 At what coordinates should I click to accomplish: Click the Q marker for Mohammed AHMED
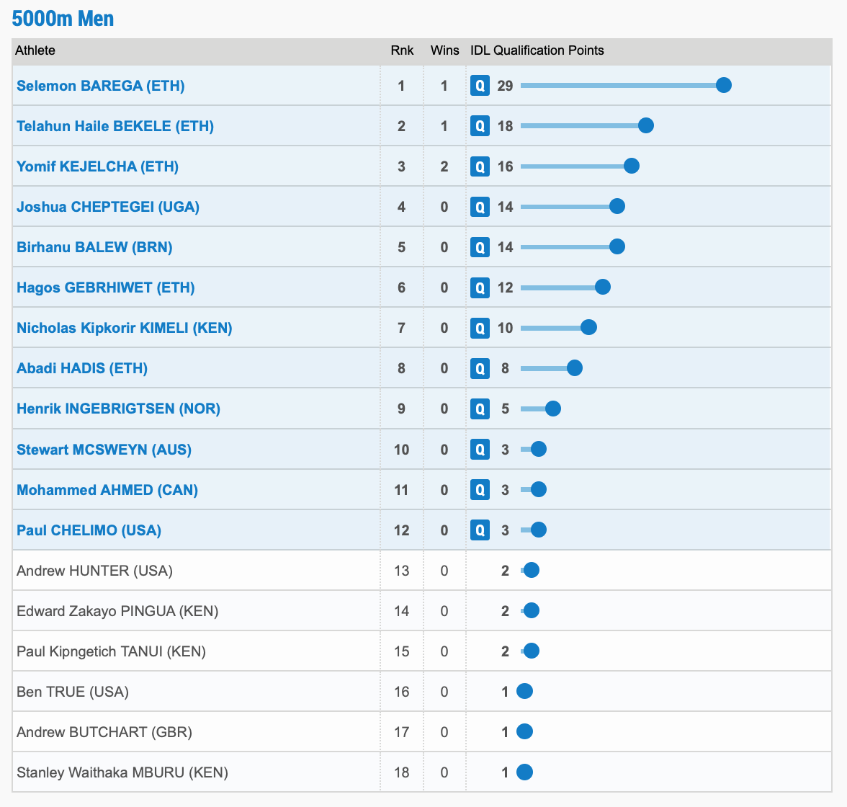coord(480,490)
